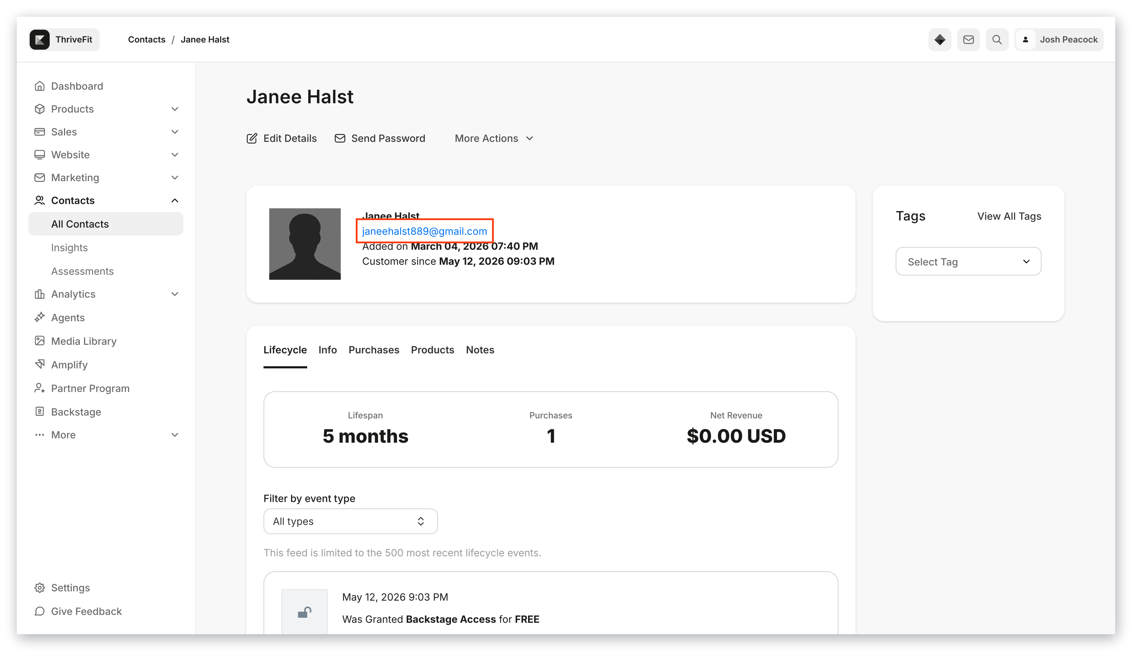Expand the Products menu chevron
This screenshot has width=1132, height=651.
coord(174,109)
